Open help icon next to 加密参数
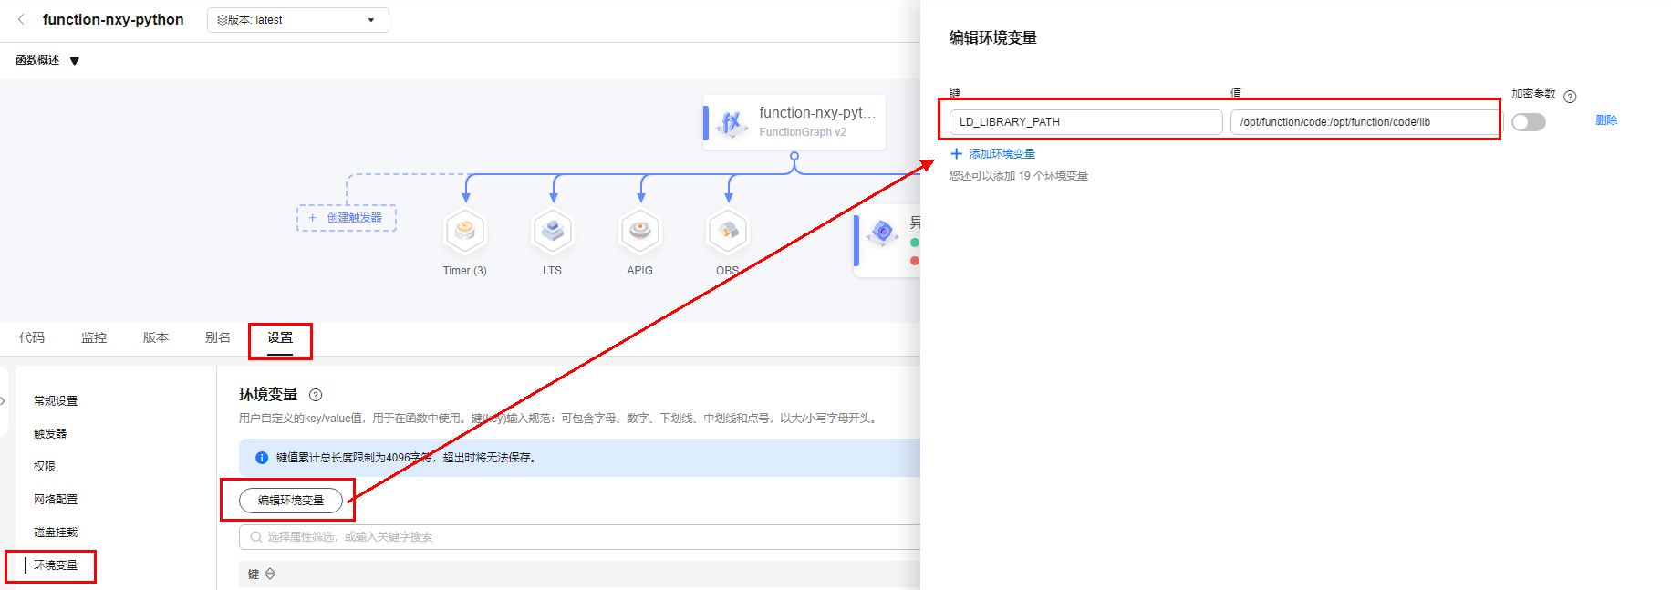Image resolution: width=1671 pixels, height=590 pixels. [1570, 97]
